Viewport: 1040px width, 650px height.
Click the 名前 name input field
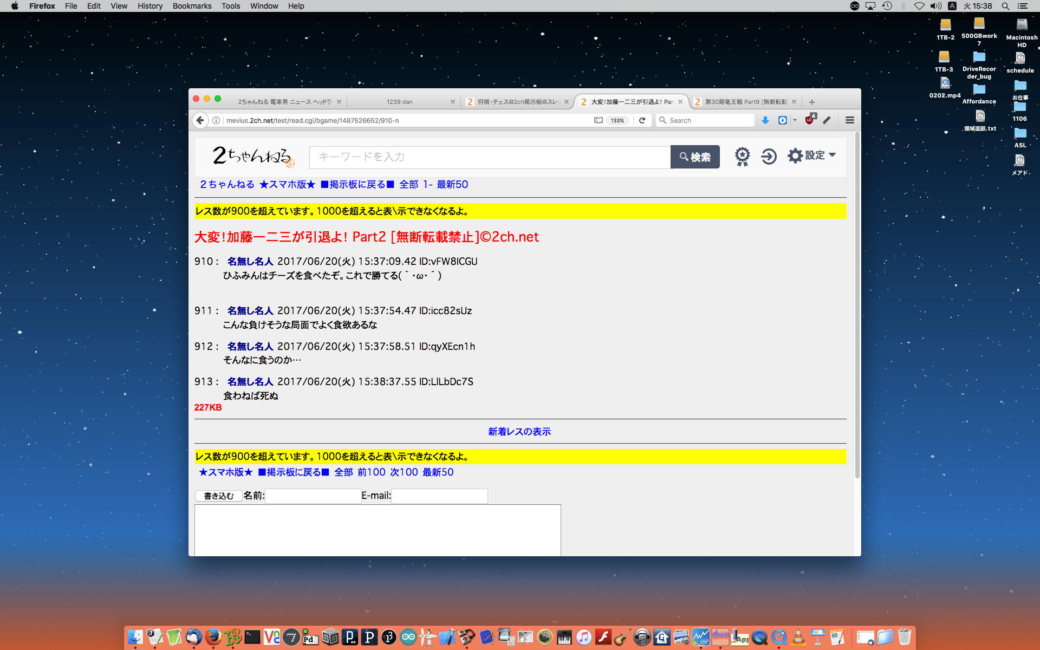coord(313,496)
